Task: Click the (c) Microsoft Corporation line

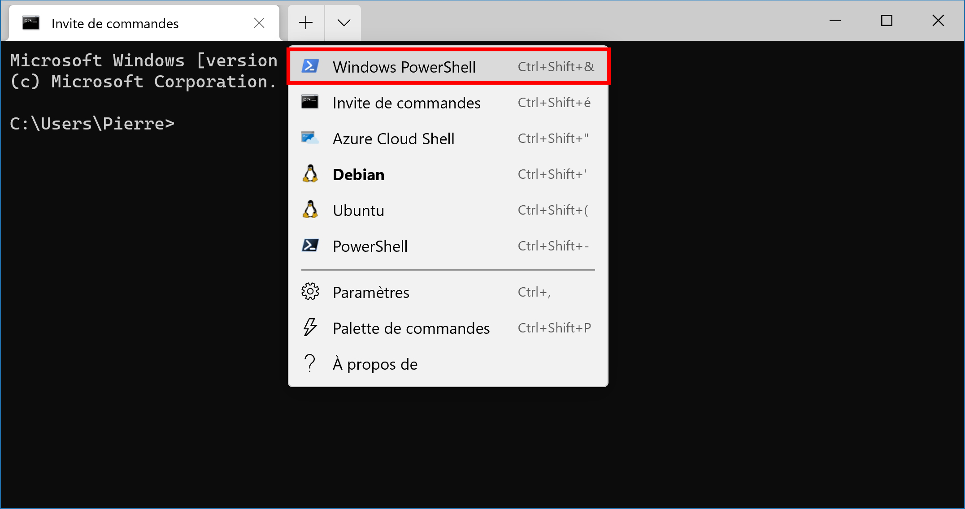Action: (143, 82)
